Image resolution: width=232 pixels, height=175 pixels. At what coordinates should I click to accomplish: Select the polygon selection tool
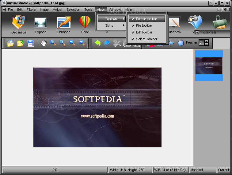click(x=181, y=43)
